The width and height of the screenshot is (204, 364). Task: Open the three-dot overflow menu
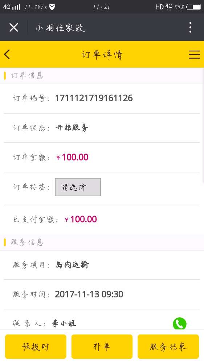[190, 27]
